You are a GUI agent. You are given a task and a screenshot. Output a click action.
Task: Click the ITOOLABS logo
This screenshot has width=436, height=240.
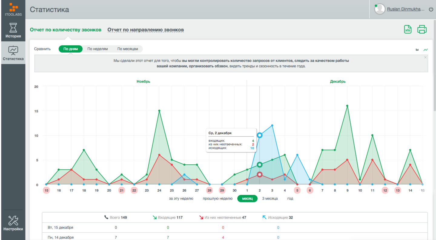tap(13, 9)
